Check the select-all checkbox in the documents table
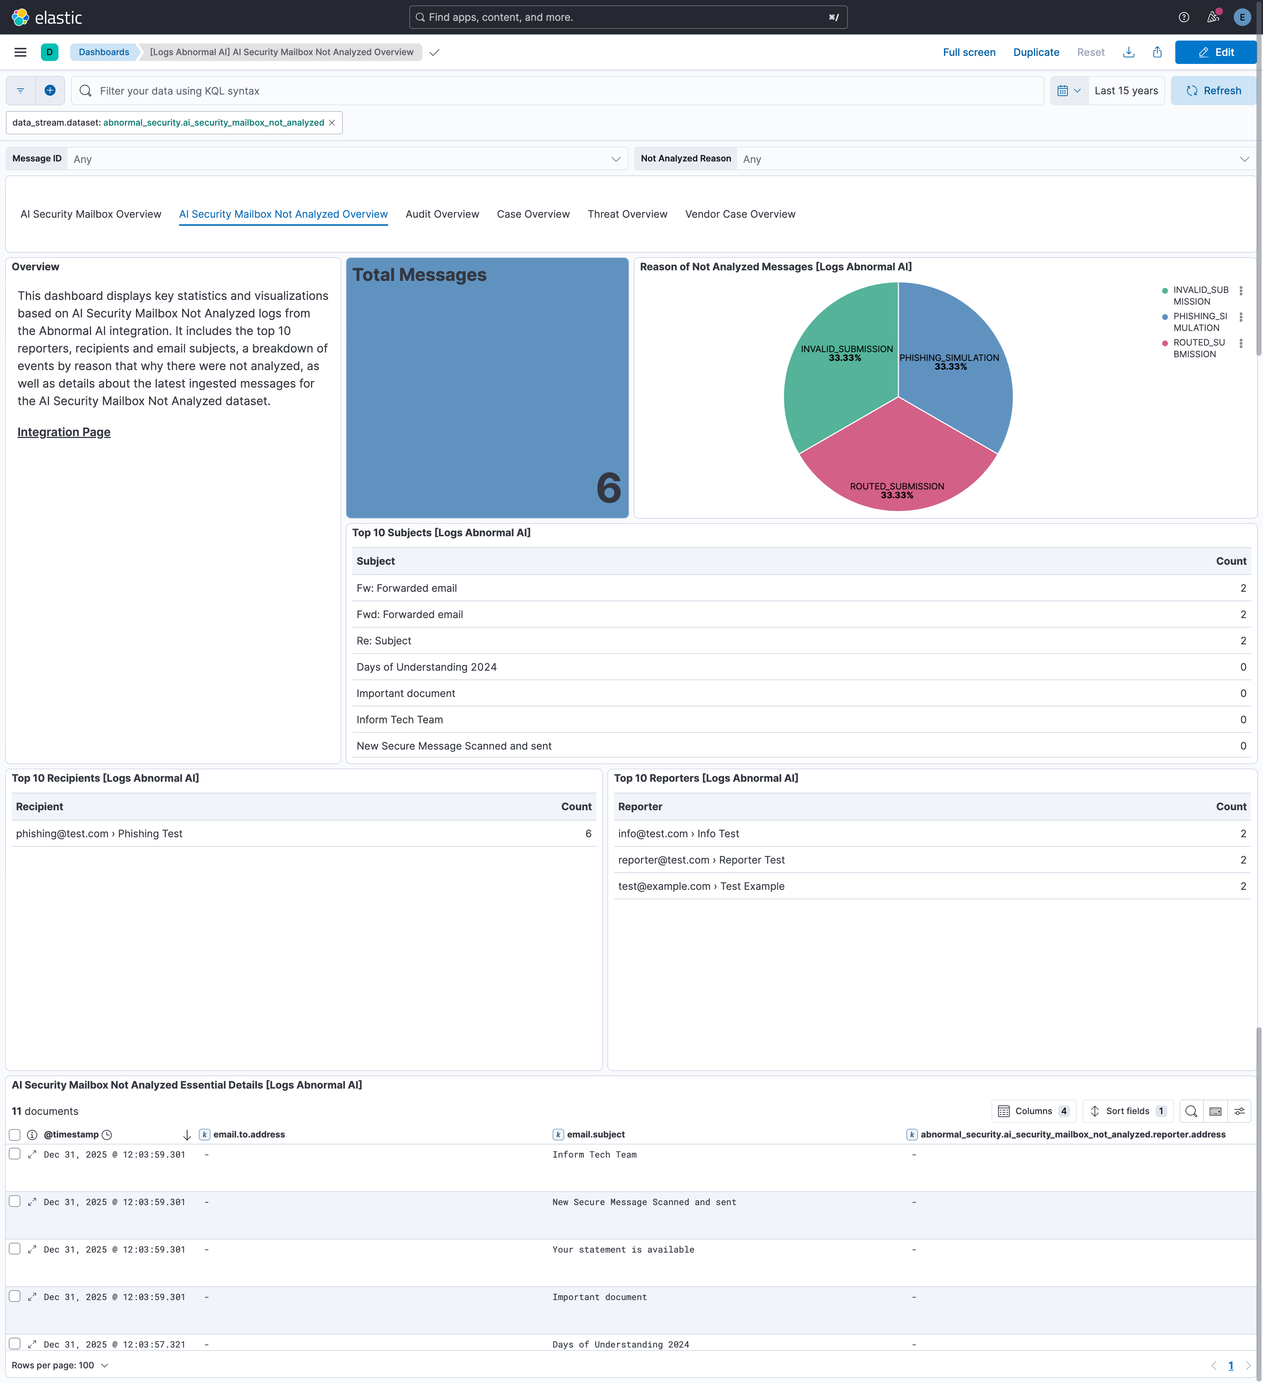The image size is (1263, 1383). pyautogui.click(x=14, y=1135)
